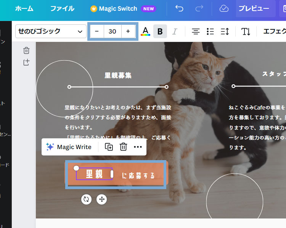Toggle bulleted list

(x=210, y=31)
